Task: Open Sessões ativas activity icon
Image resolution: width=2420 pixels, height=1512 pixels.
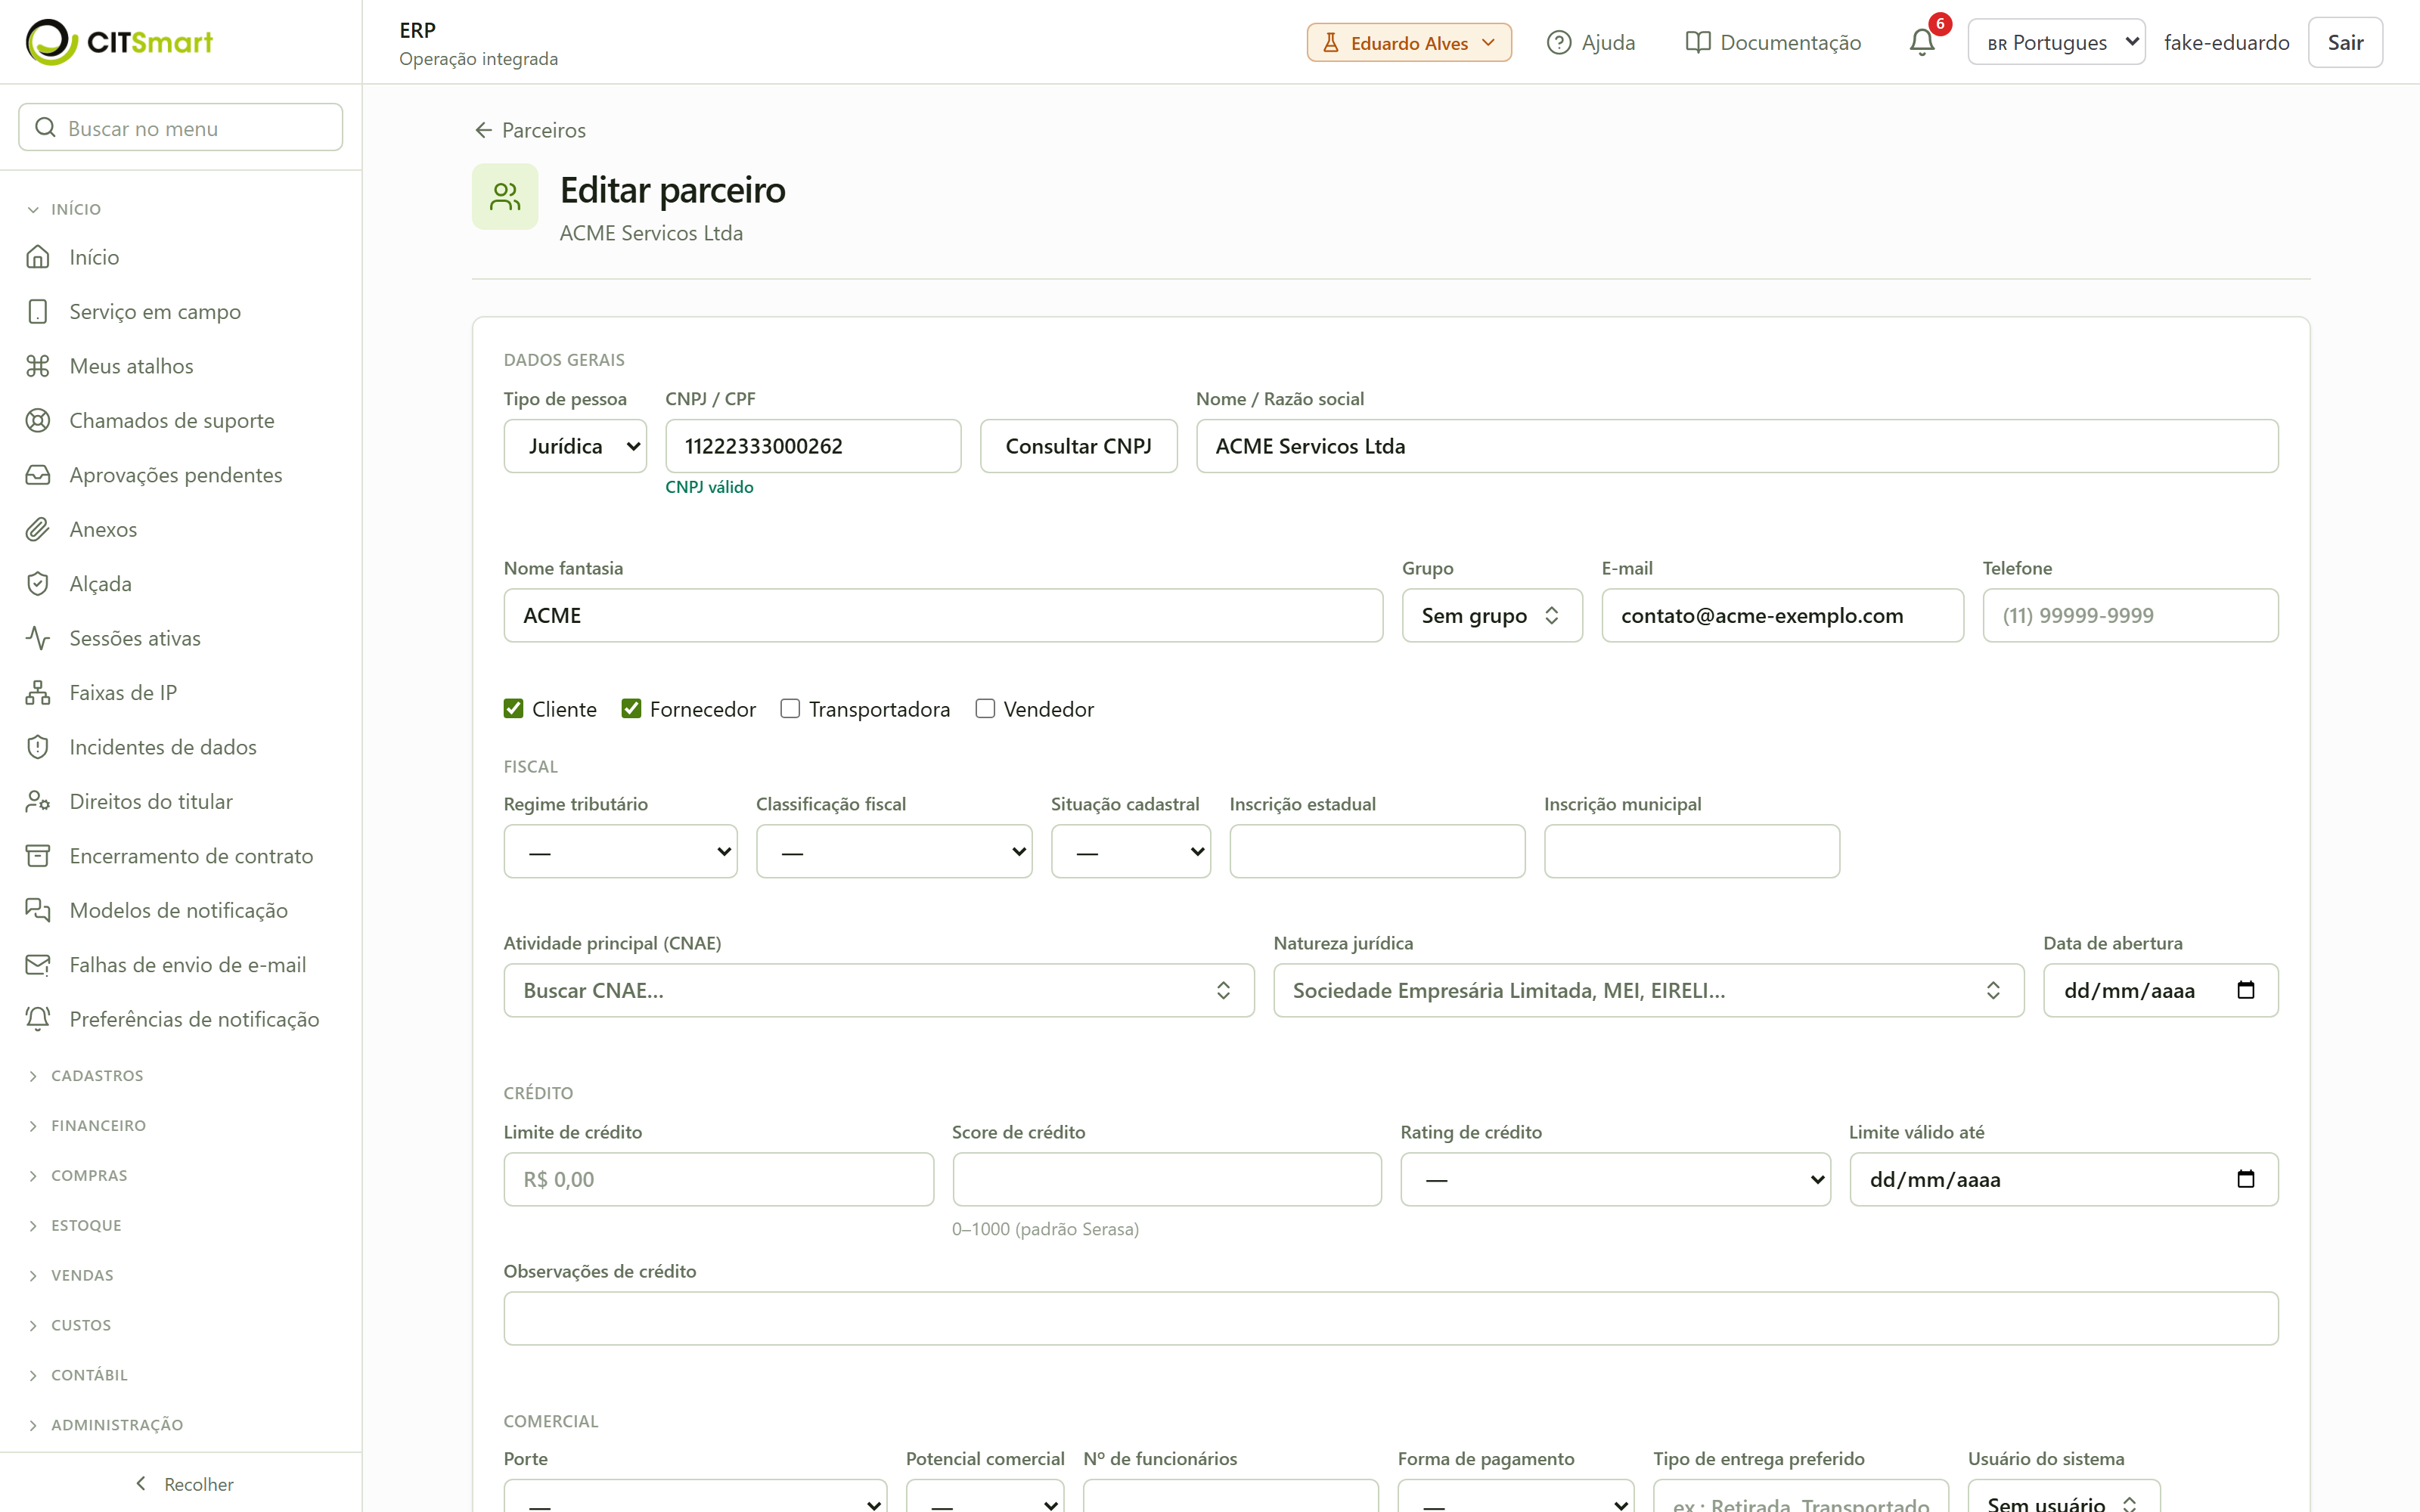Action: click(38, 638)
